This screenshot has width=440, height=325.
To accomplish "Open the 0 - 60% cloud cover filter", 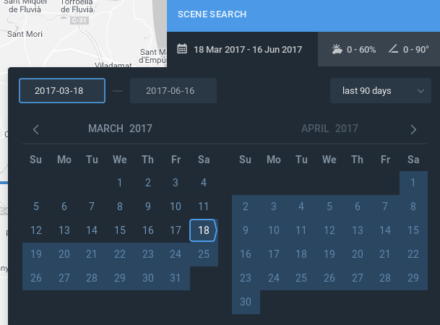I will click(361, 50).
